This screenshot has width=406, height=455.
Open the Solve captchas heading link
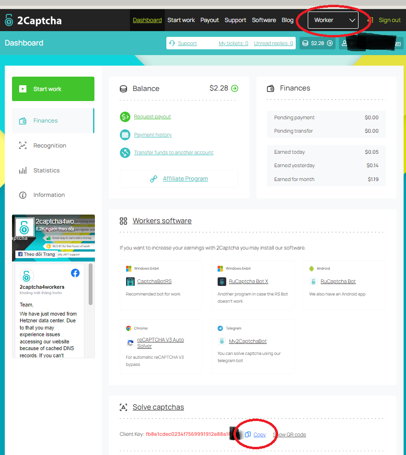(x=158, y=407)
